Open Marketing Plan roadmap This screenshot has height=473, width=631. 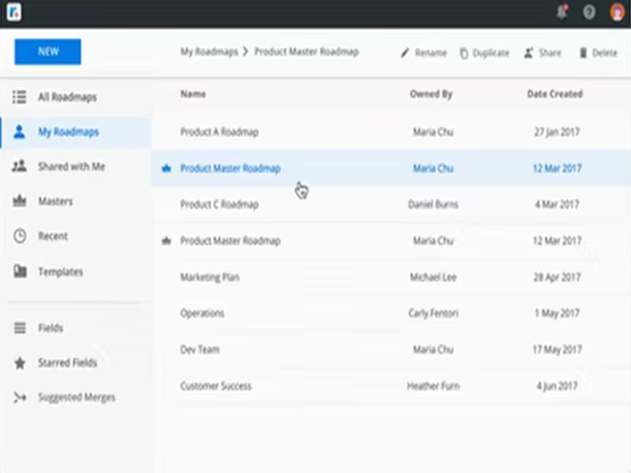point(210,277)
